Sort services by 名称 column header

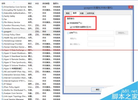(x=3, y=4)
